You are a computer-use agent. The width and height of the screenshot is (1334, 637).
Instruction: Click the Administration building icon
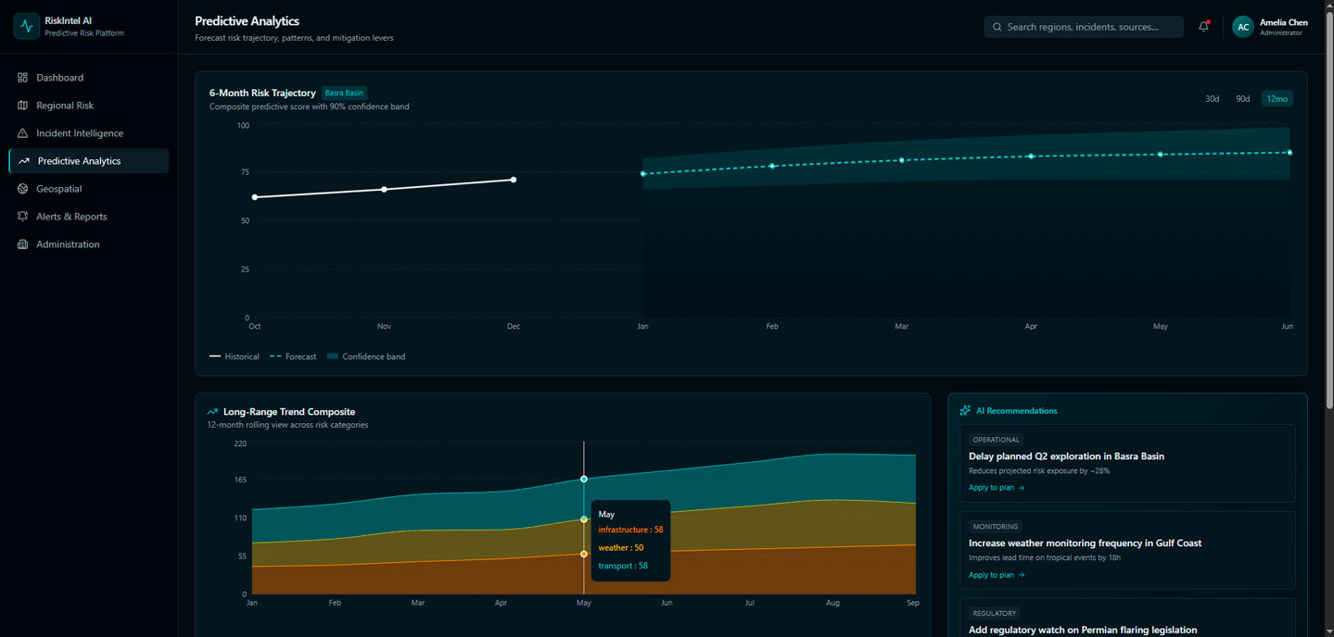click(23, 244)
